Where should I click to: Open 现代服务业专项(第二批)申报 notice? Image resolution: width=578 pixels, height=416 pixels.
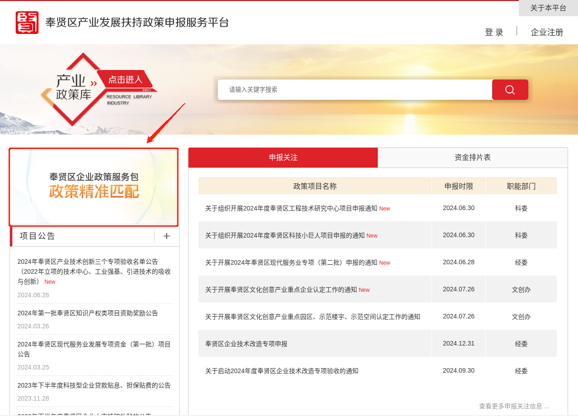291,262
